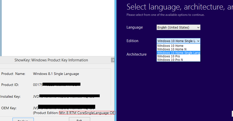Click the Installed Key value
233x121 pixels.
pyautogui.click(x=66, y=96)
